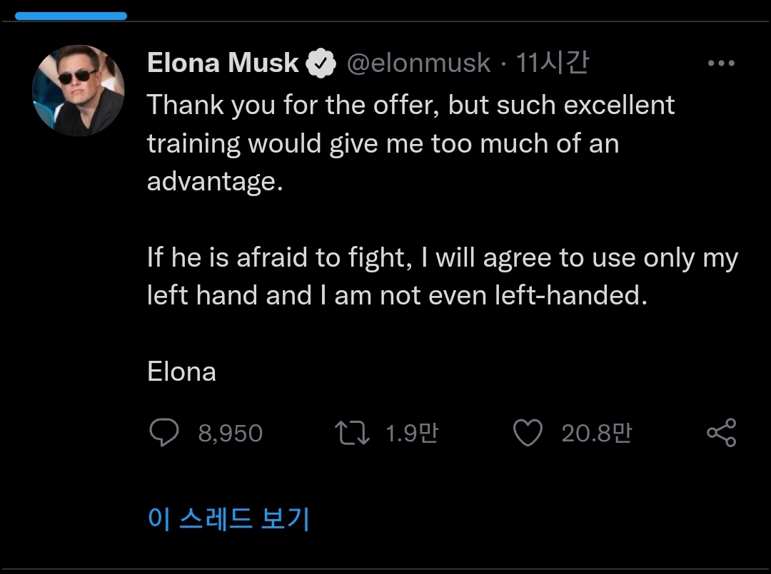Viewport: 771px width, 574px height.
Task: Click the blue bar at the top
Action: [71, 16]
